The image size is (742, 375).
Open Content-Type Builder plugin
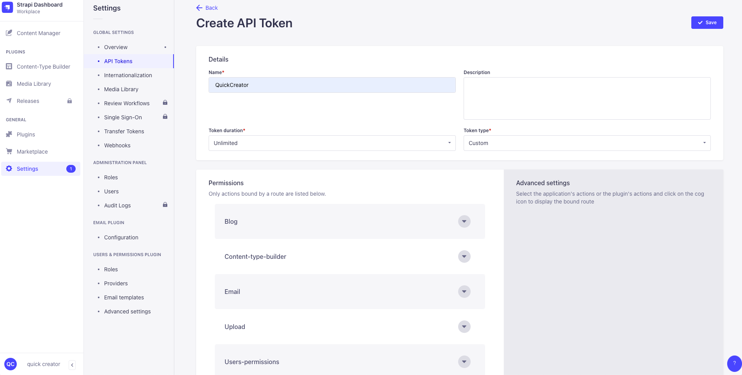43,67
